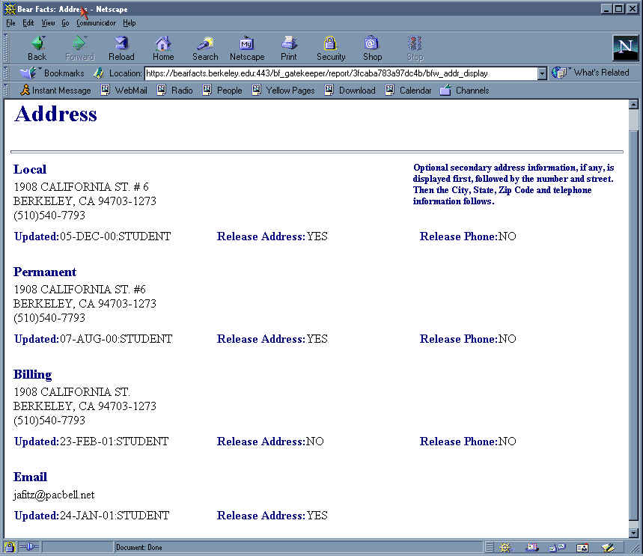
Task: Click the scrollbar down arrow
Action: [x=633, y=533]
